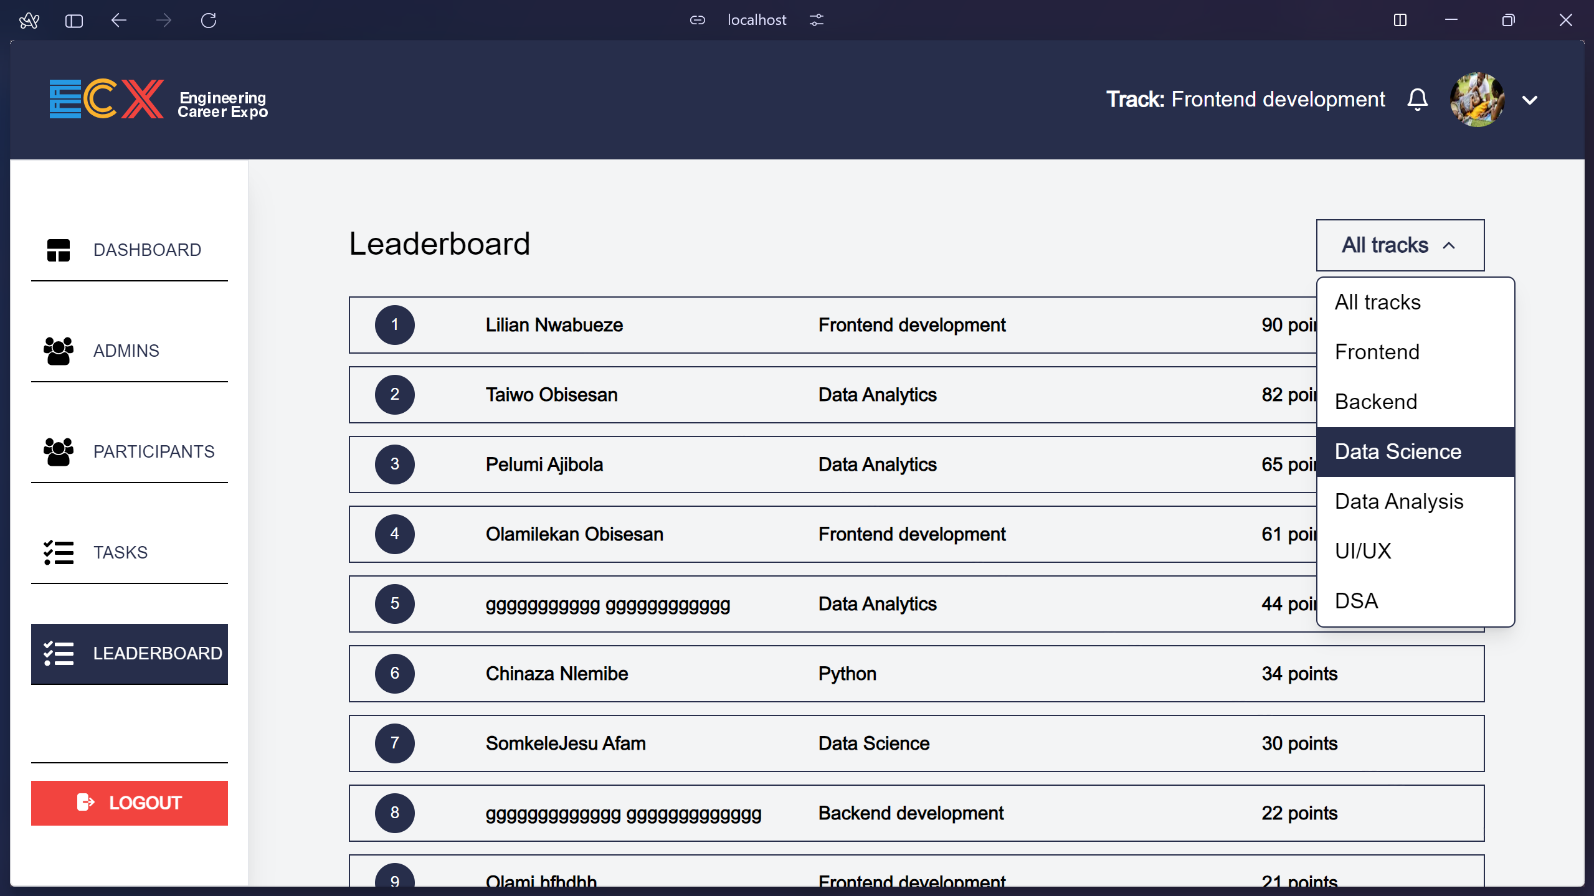Open site settings sliders icon
The image size is (1594, 896).
816,21
